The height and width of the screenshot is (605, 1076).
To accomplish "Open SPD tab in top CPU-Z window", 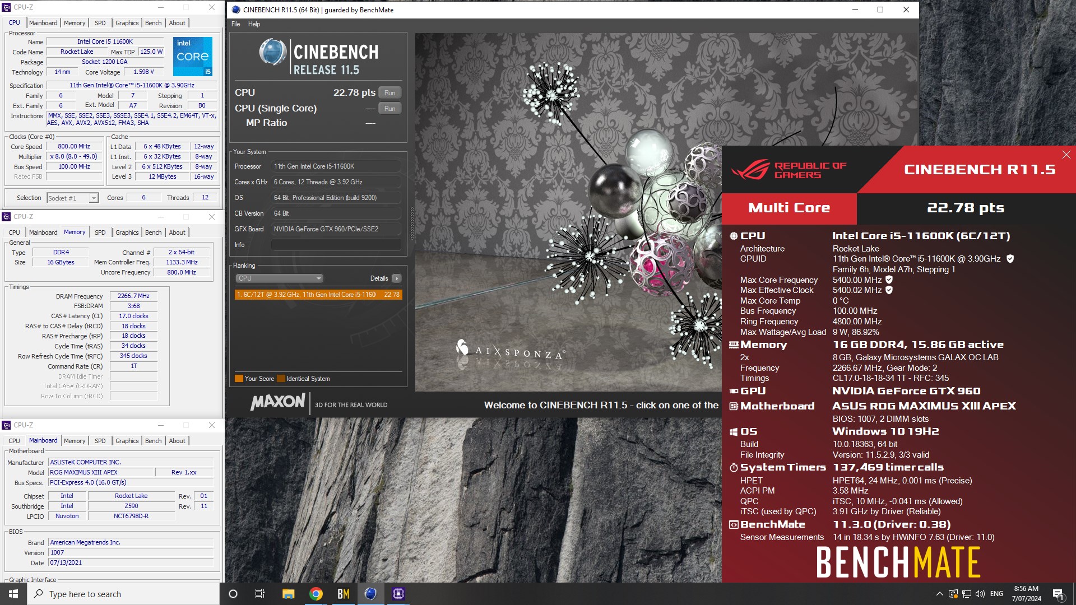I will point(100,23).
